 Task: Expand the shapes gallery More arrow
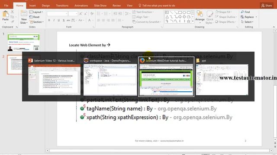point(193,21)
